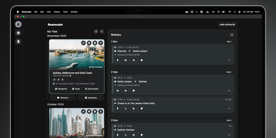Refresh the My Trips list

[x=96, y=32]
